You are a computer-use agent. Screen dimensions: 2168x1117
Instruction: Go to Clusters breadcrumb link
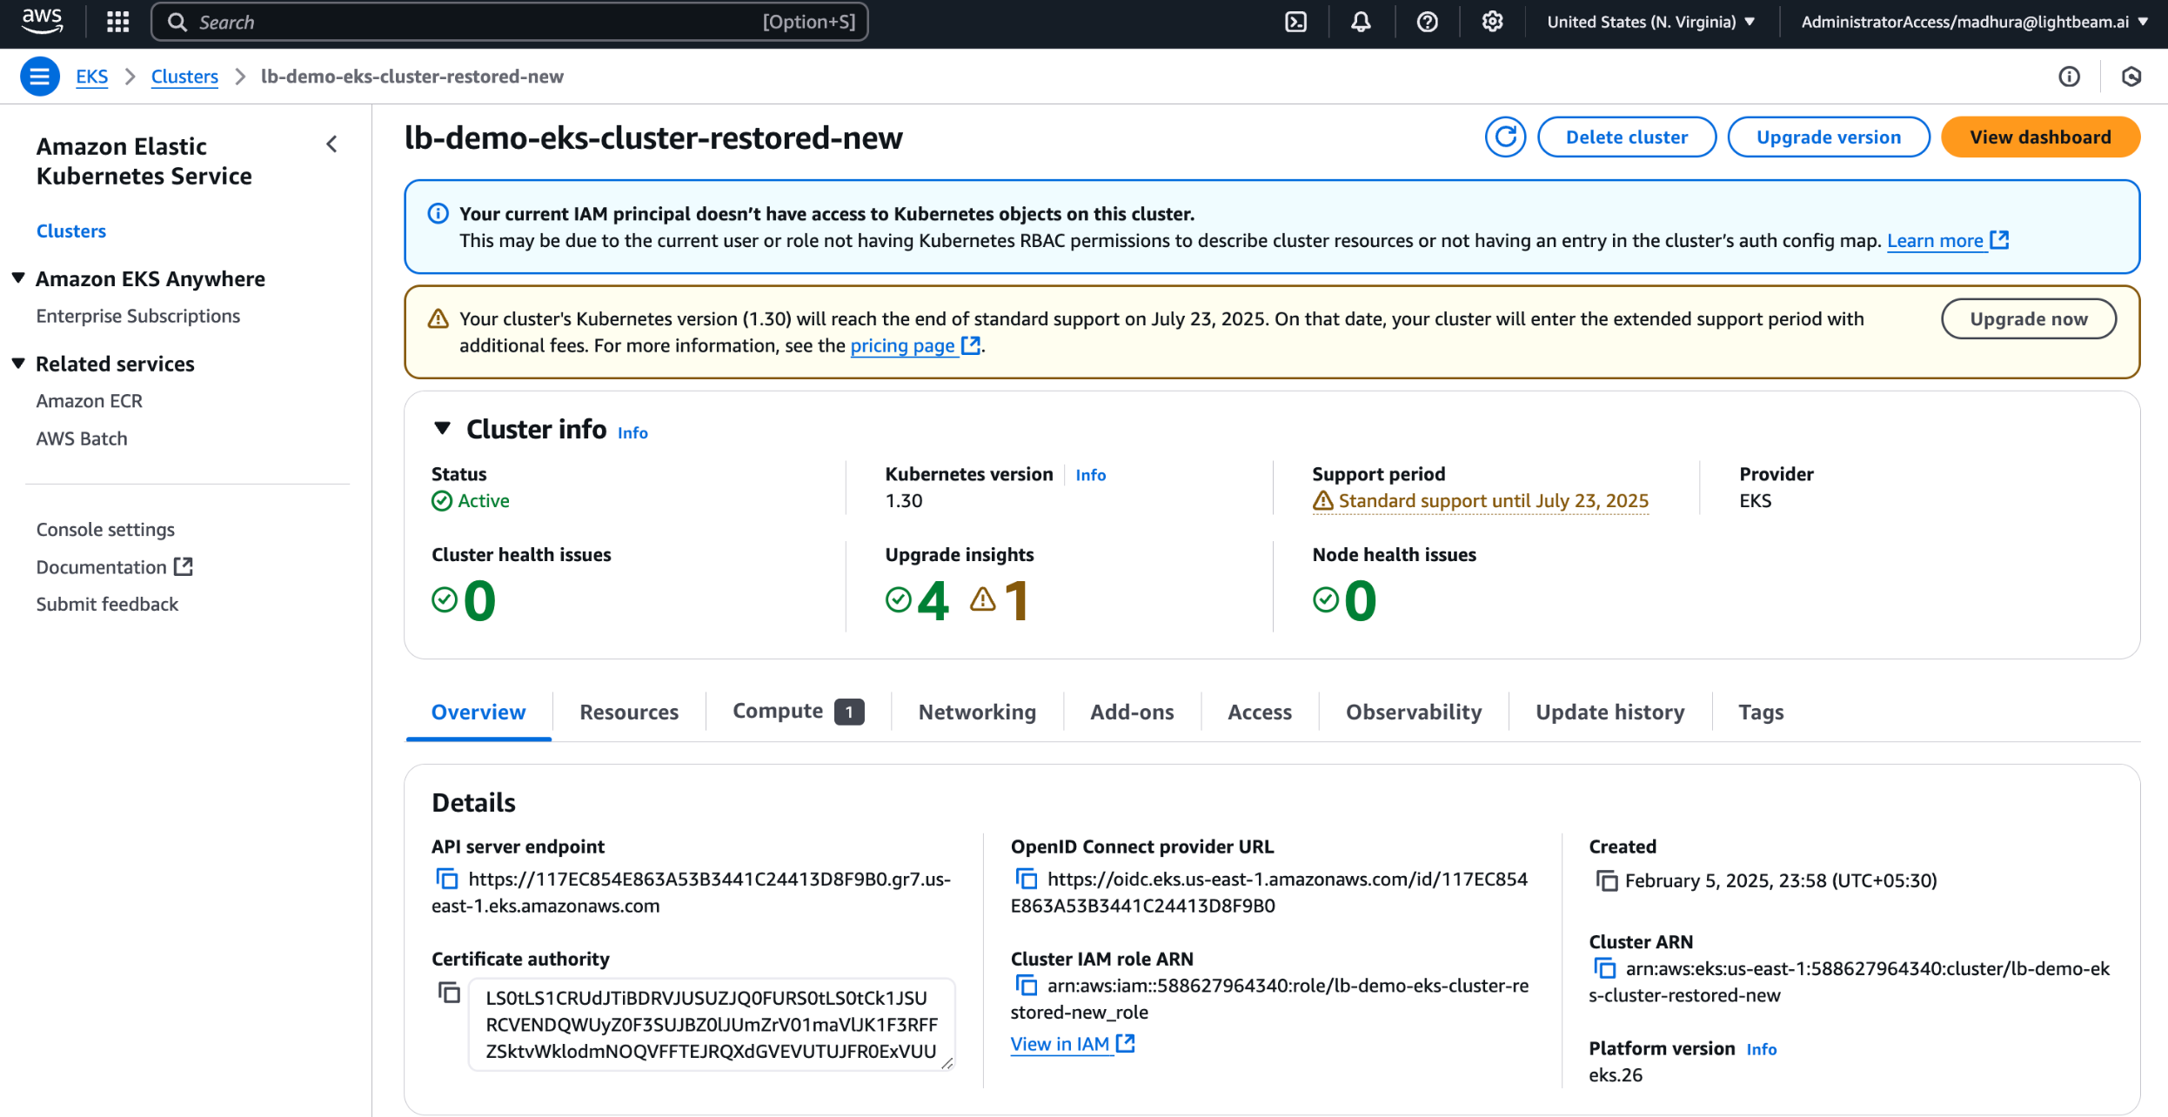(x=184, y=77)
